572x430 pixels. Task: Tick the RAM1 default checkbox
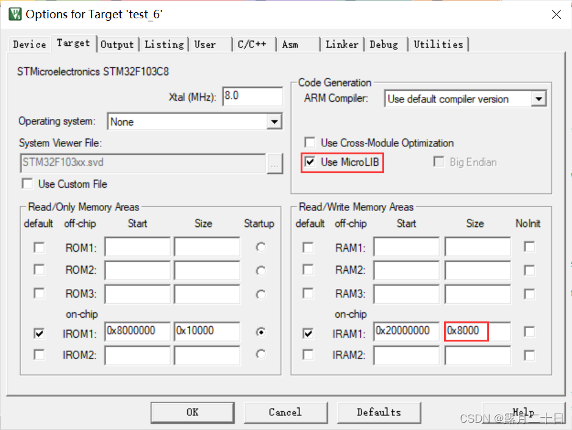pos(308,247)
